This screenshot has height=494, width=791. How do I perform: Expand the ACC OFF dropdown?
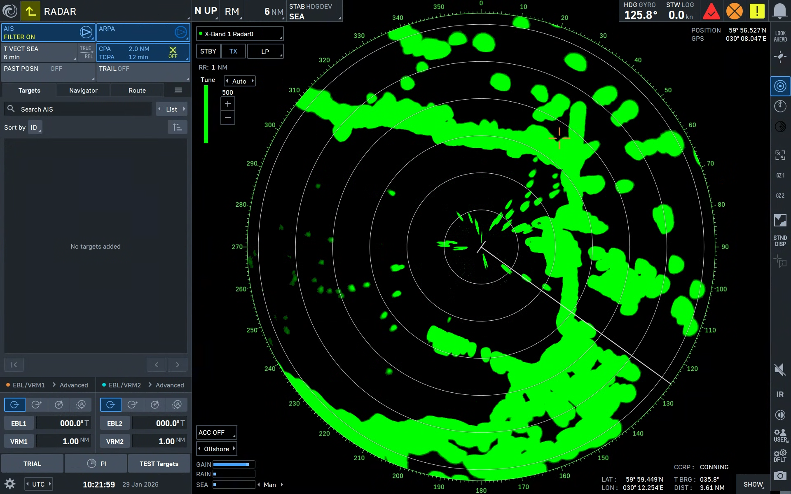216,432
